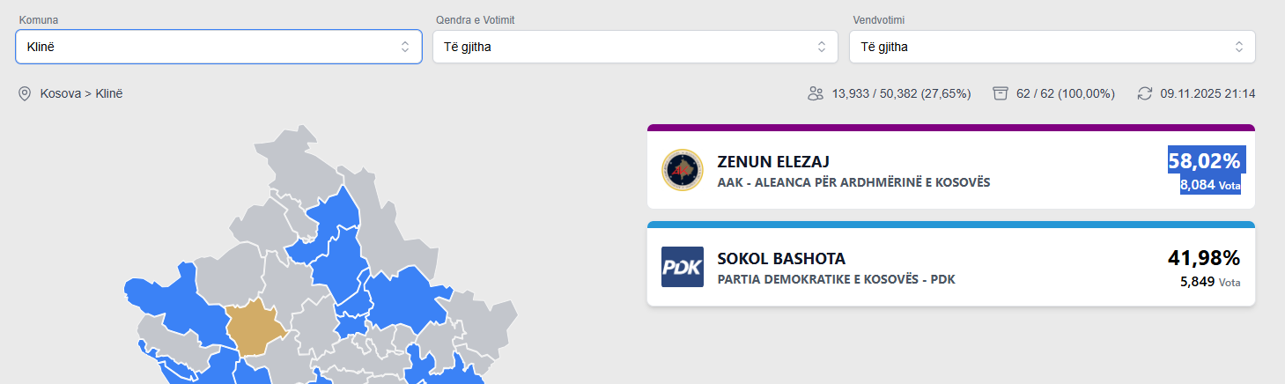The image size is (1285, 384).
Task: Open the Vendvotimi dropdown
Action: 1052,47
